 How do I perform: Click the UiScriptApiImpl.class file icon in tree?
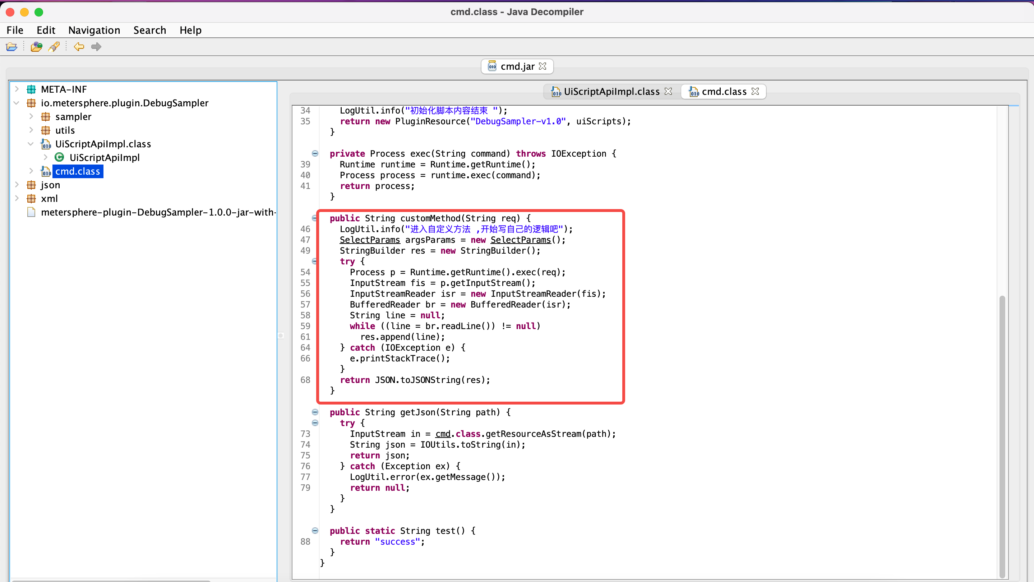point(46,144)
